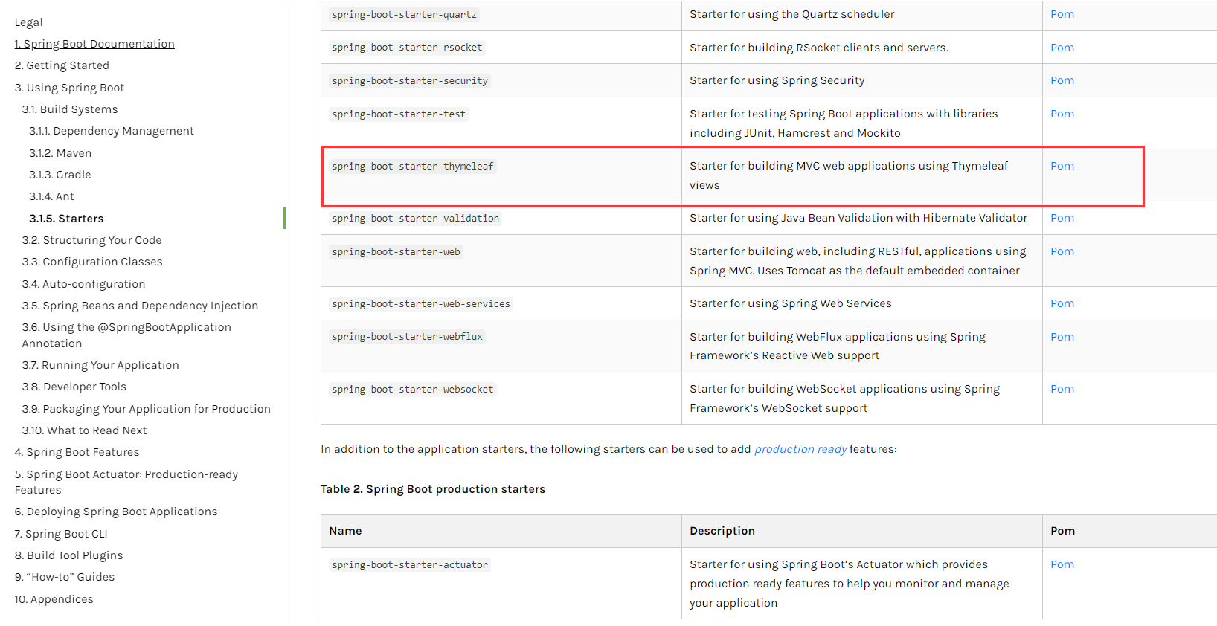Navigate to 3.1.2. Maven
This screenshot has height=626, width=1217.
click(x=60, y=153)
